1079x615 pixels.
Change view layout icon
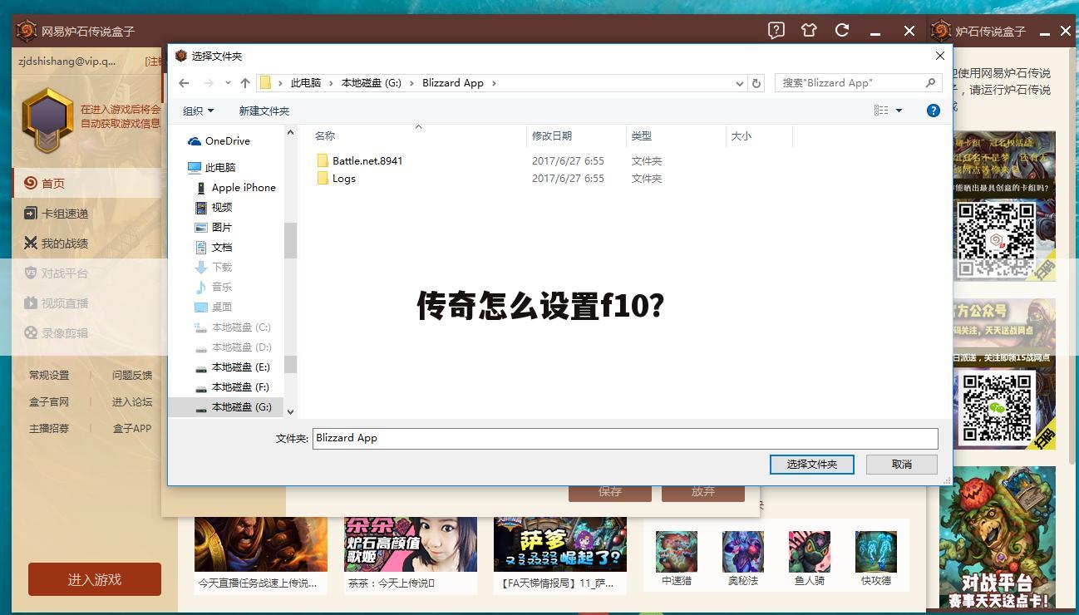pos(881,111)
